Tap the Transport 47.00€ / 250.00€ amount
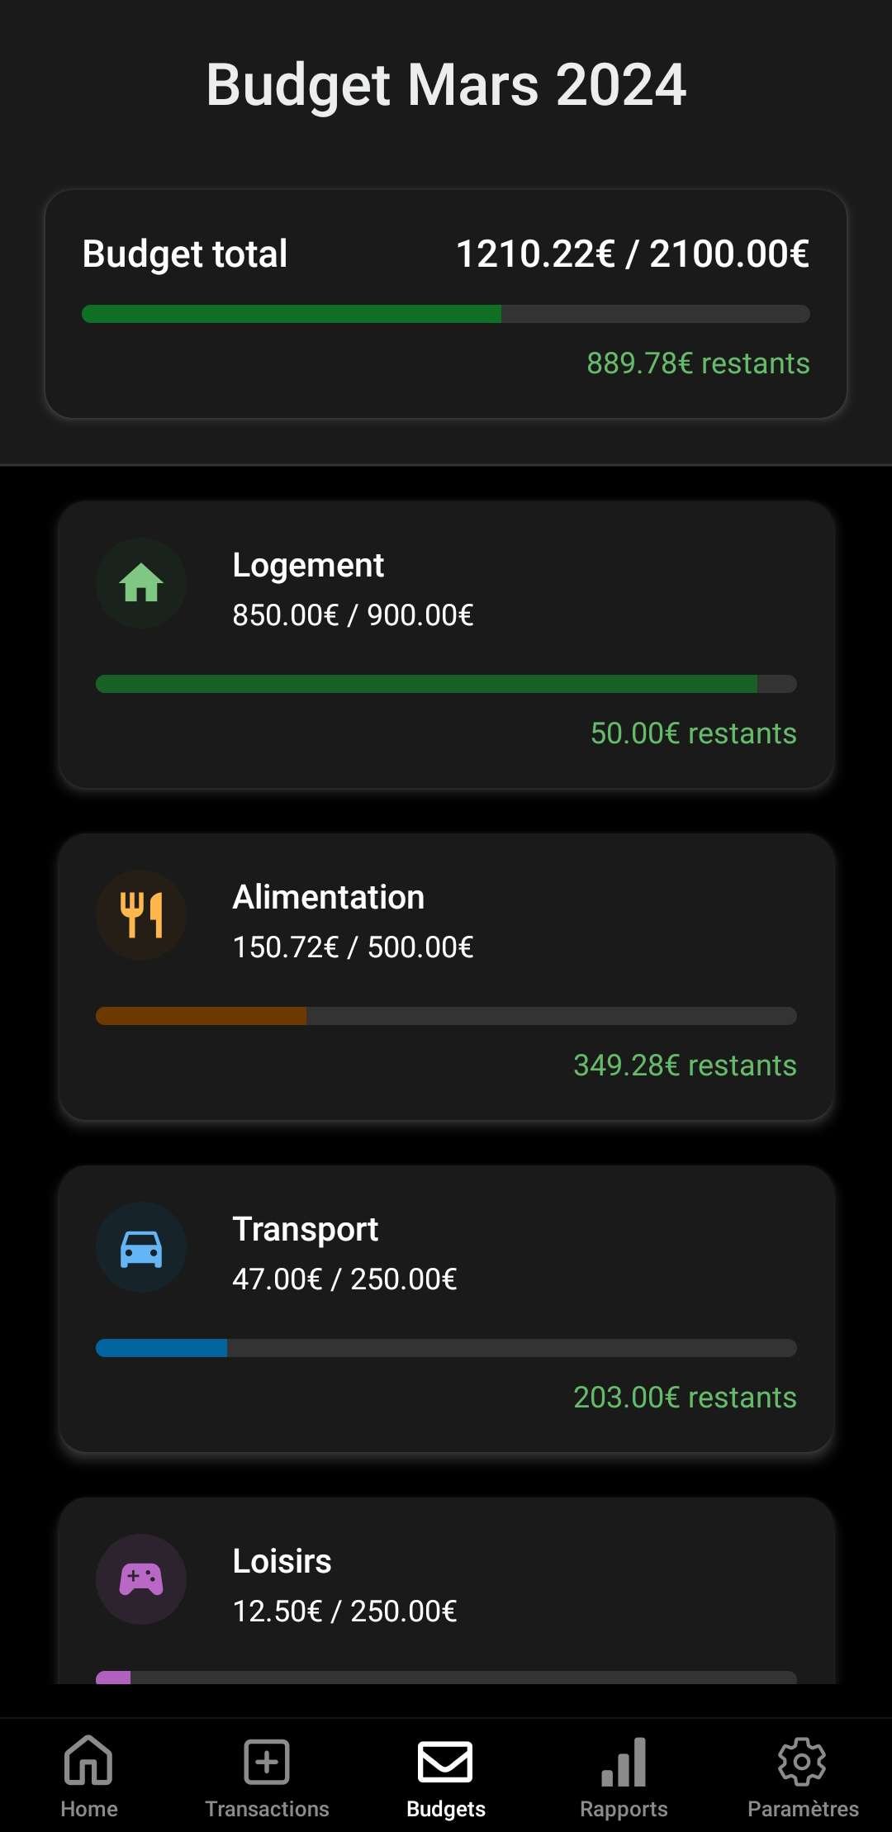This screenshot has height=1832, width=892. pos(344,1279)
